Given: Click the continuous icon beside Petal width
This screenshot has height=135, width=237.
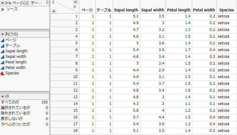Looking at the screenshot, I should (x=2, y=68).
